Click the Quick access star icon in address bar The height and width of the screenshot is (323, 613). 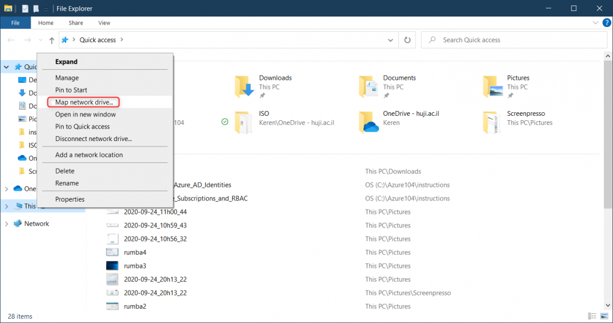[65, 40]
